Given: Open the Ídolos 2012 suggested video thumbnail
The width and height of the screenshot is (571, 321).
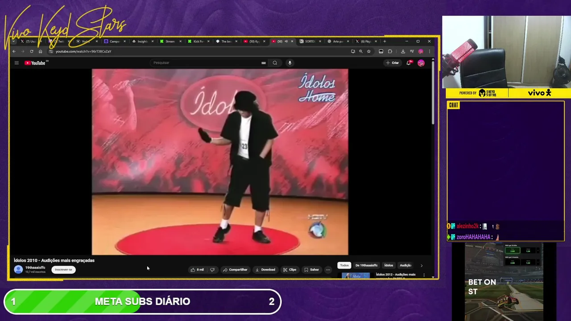Looking at the screenshot, I should click(356, 276).
